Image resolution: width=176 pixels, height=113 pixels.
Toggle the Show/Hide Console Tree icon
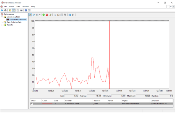click(14, 10)
